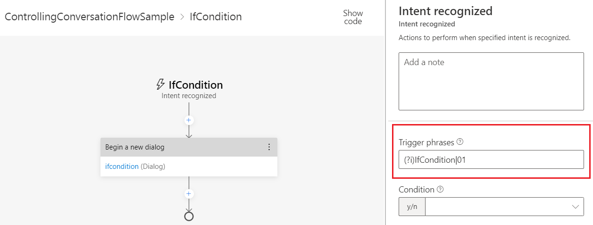Open the ifcondition dialog link
Image resolution: width=593 pixels, height=225 pixels.
click(122, 167)
